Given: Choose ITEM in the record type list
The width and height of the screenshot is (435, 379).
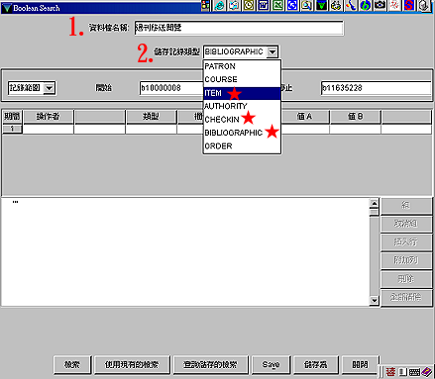Looking at the screenshot, I should tap(242, 93).
